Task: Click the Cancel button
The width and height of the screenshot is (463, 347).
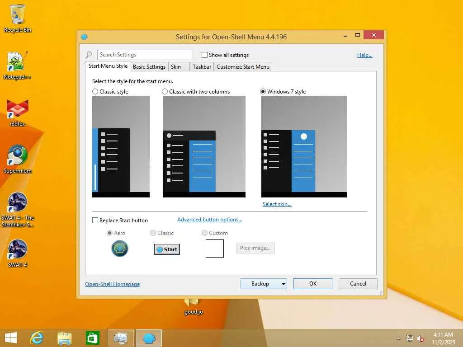Action: pos(358,284)
